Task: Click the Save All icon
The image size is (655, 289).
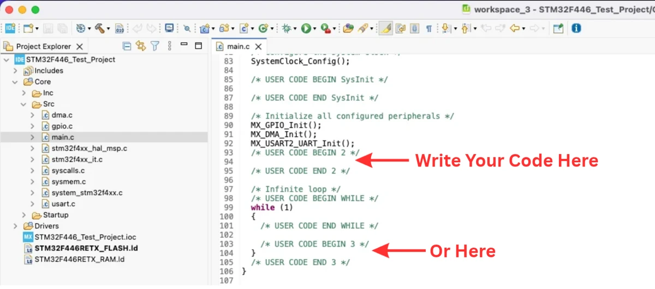Action: point(62,28)
